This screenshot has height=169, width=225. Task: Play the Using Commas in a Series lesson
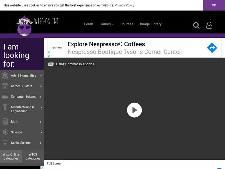point(134,110)
